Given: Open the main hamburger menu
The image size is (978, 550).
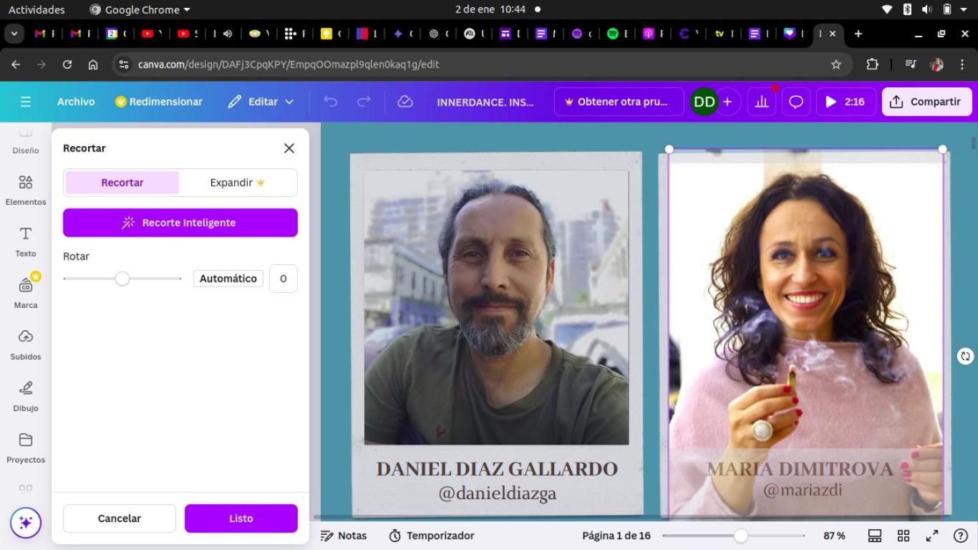Looking at the screenshot, I should click(26, 102).
